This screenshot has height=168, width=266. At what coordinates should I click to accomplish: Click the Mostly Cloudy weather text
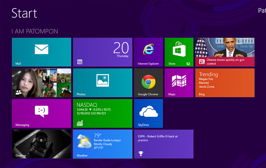click(x=103, y=144)
